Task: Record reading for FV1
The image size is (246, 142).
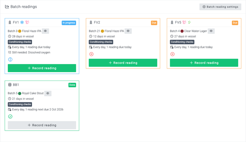Action: (x=42, y=68)
